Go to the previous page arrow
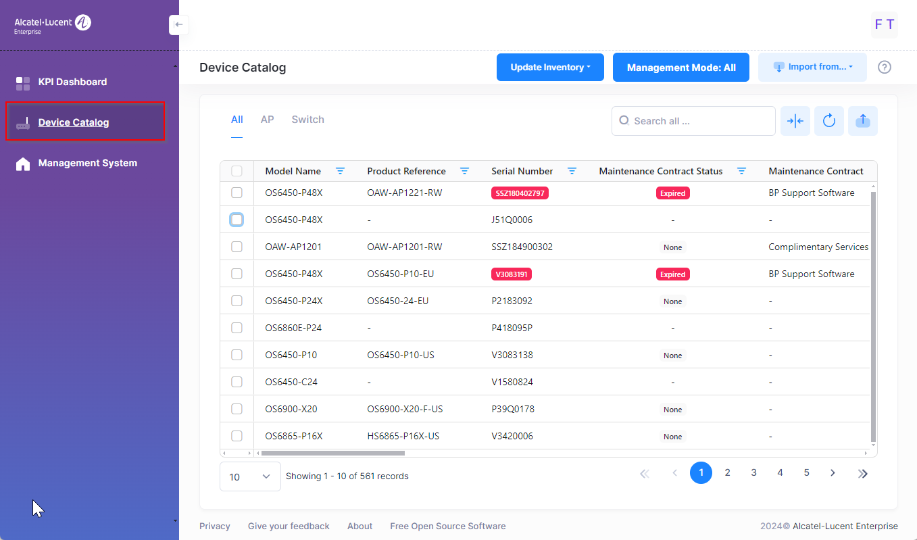 674,473
